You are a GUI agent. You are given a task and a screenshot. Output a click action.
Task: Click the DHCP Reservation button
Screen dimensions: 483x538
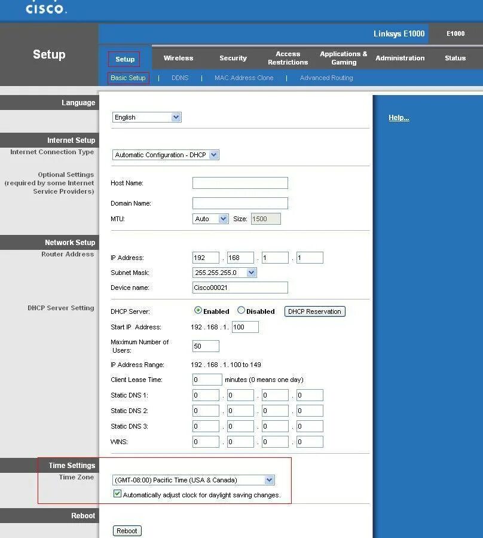pyautogui.click(x=314, y=311)
